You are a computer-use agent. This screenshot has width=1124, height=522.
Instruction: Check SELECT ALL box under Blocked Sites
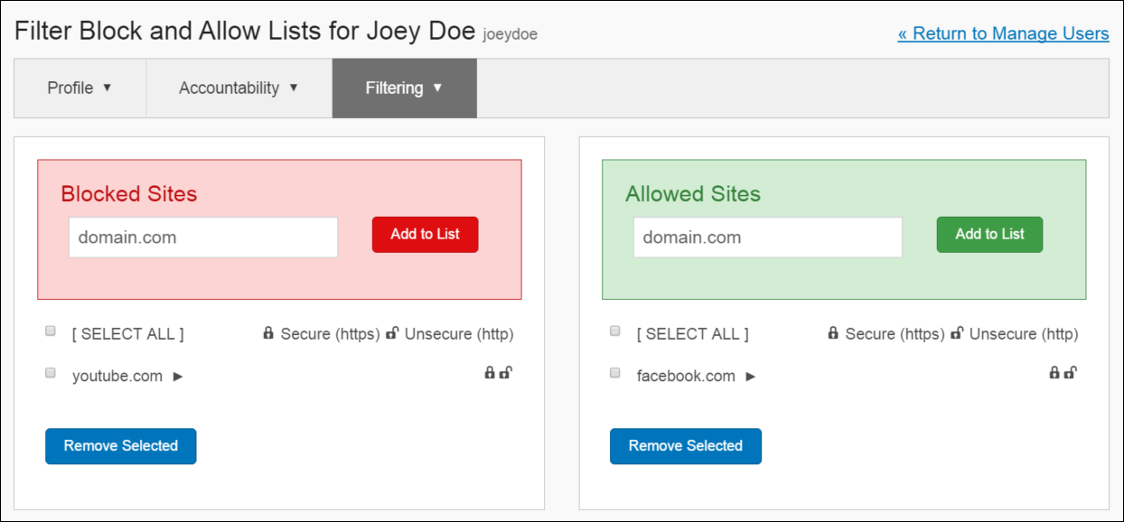pyautogui.click(x=51, y=331)
